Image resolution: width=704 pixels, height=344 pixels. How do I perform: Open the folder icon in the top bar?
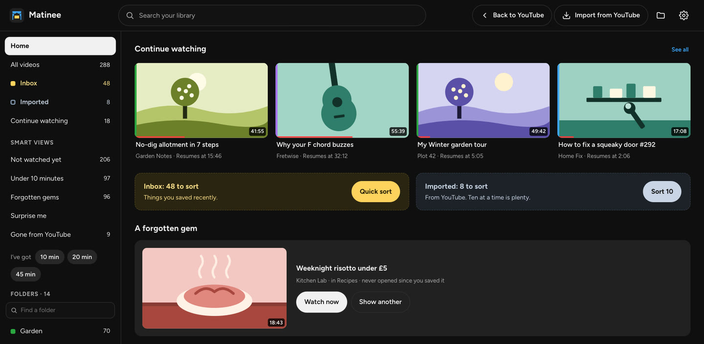tap(660, 15)
